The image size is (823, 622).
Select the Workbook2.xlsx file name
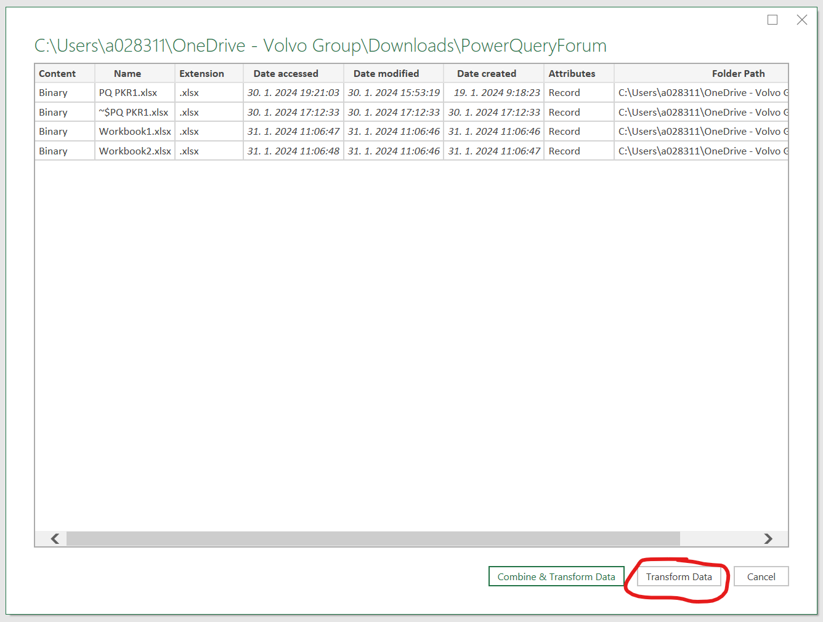135,151
